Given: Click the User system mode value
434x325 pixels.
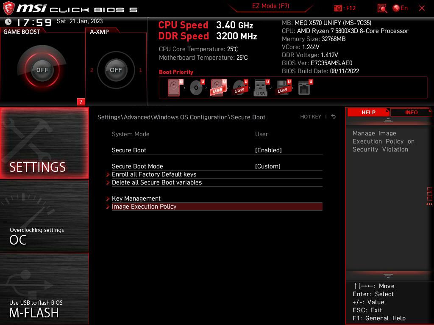Looking at the screenshot, I should pos(262,134).
